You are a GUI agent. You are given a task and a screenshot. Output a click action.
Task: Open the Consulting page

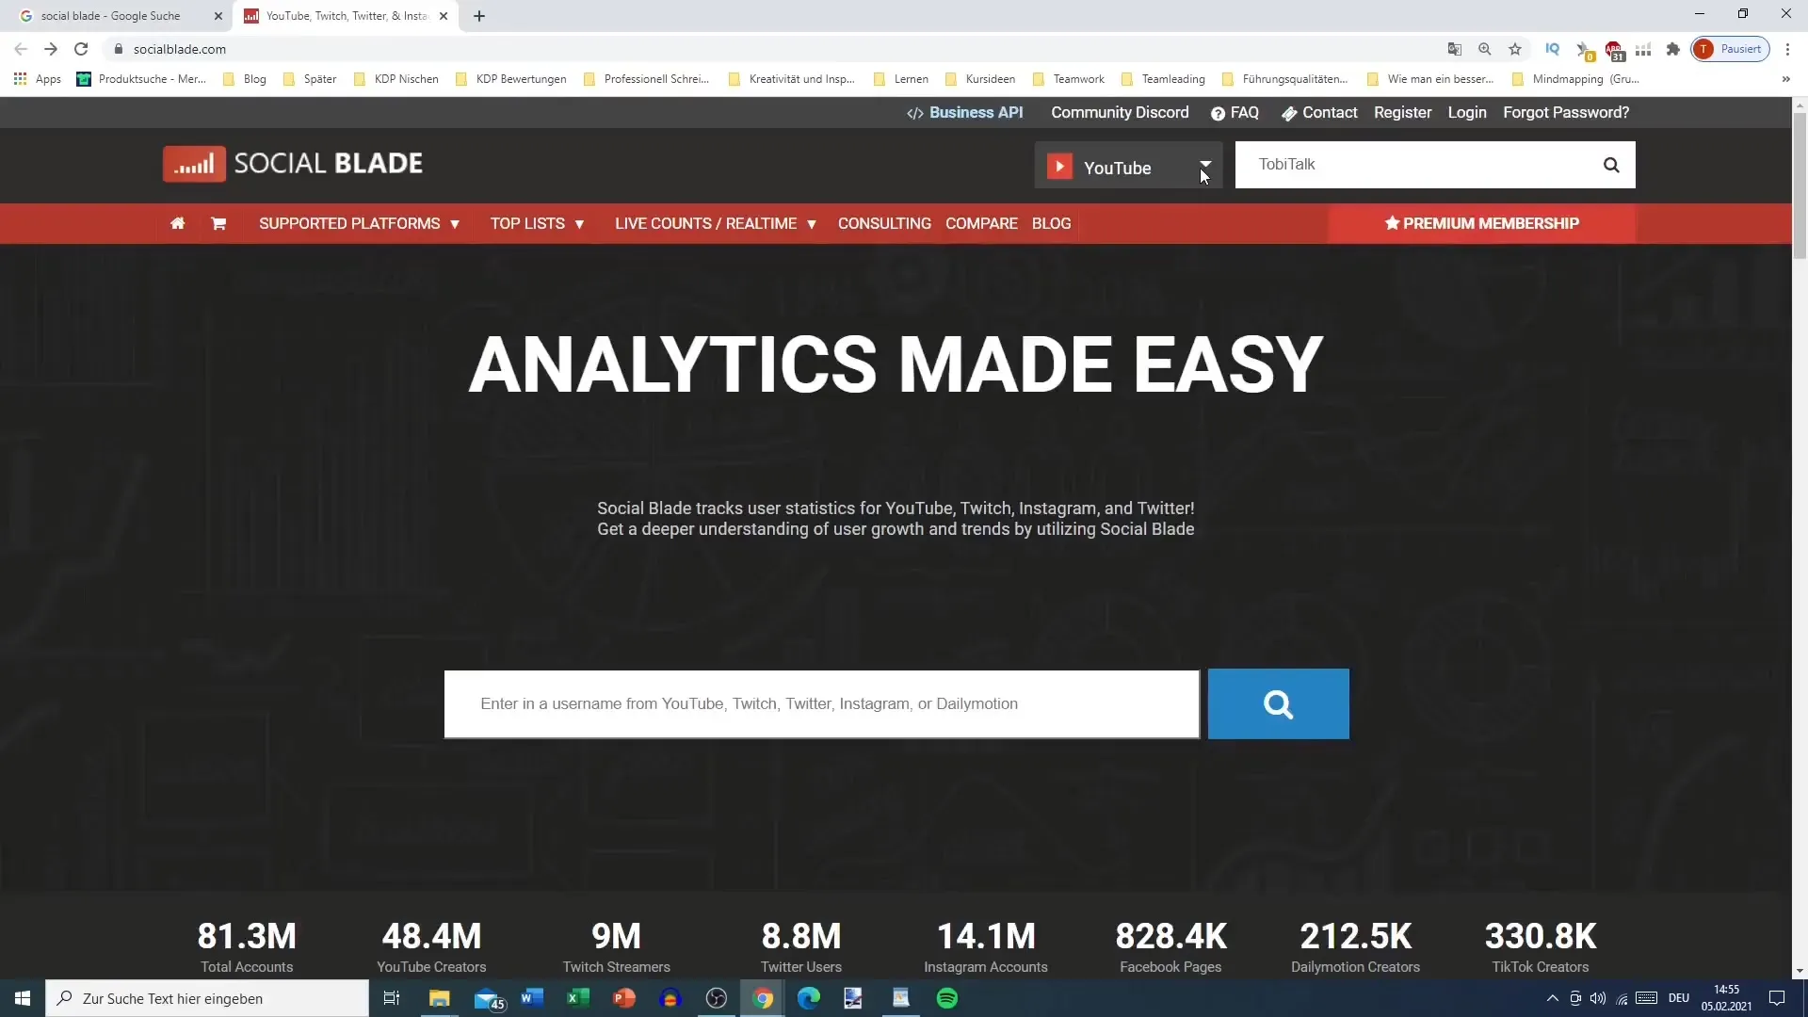[x=884, y=223]
